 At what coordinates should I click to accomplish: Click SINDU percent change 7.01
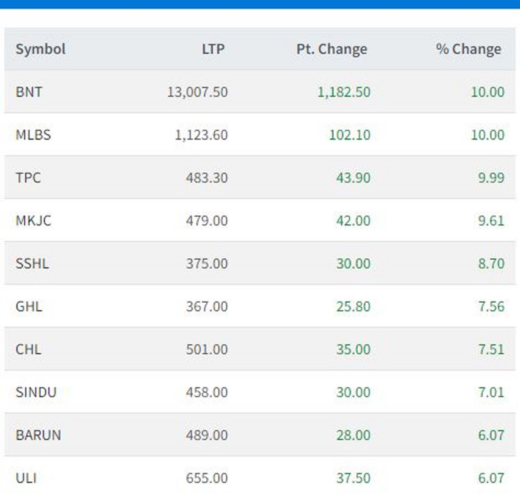click(491, 392)
